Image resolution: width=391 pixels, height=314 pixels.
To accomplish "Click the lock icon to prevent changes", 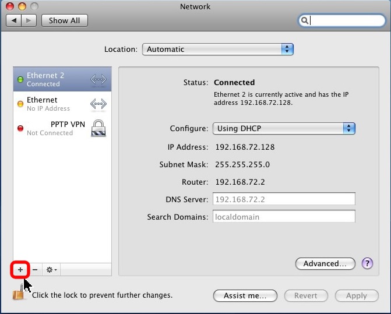I will click(19, 294).
